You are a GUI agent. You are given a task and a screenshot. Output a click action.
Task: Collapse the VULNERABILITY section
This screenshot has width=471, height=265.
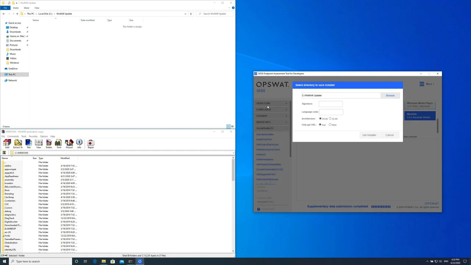[x=272, y=128]
